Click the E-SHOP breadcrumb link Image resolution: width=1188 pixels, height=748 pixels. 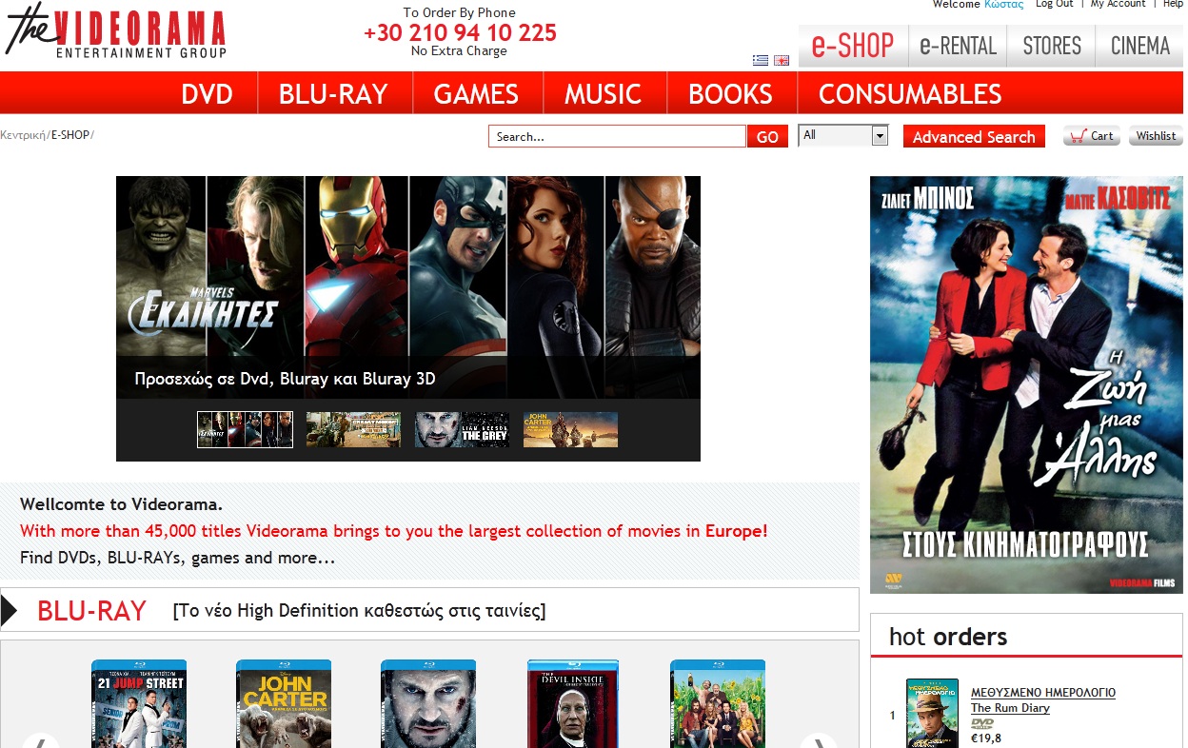click(x=70, y=135)
